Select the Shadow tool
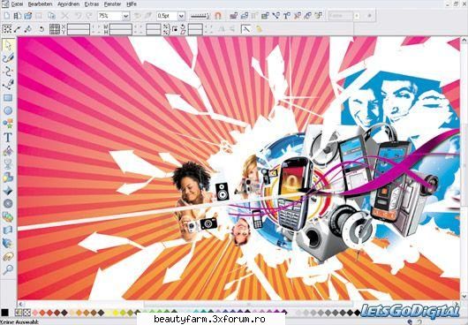The width and height of the screenshot is (468, 325). (8, 177)
